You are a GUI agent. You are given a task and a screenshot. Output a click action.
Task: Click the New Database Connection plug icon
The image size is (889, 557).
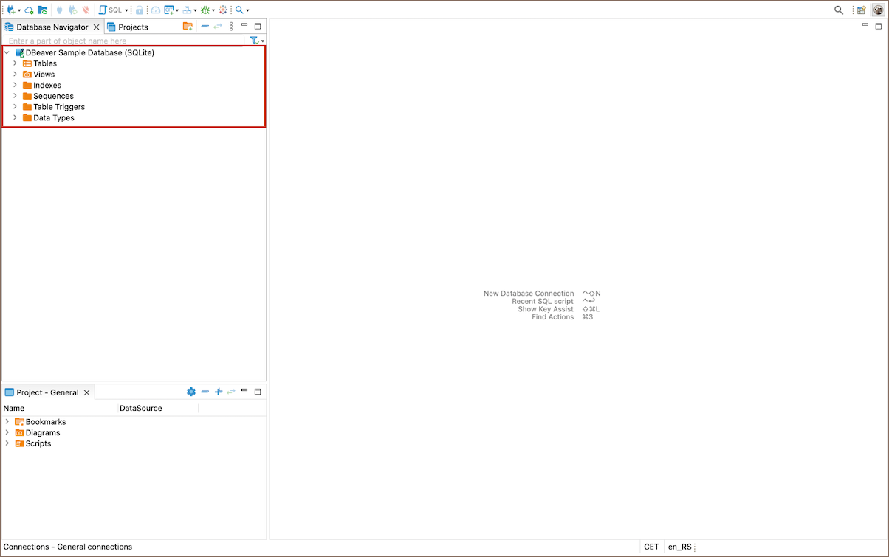10,10
